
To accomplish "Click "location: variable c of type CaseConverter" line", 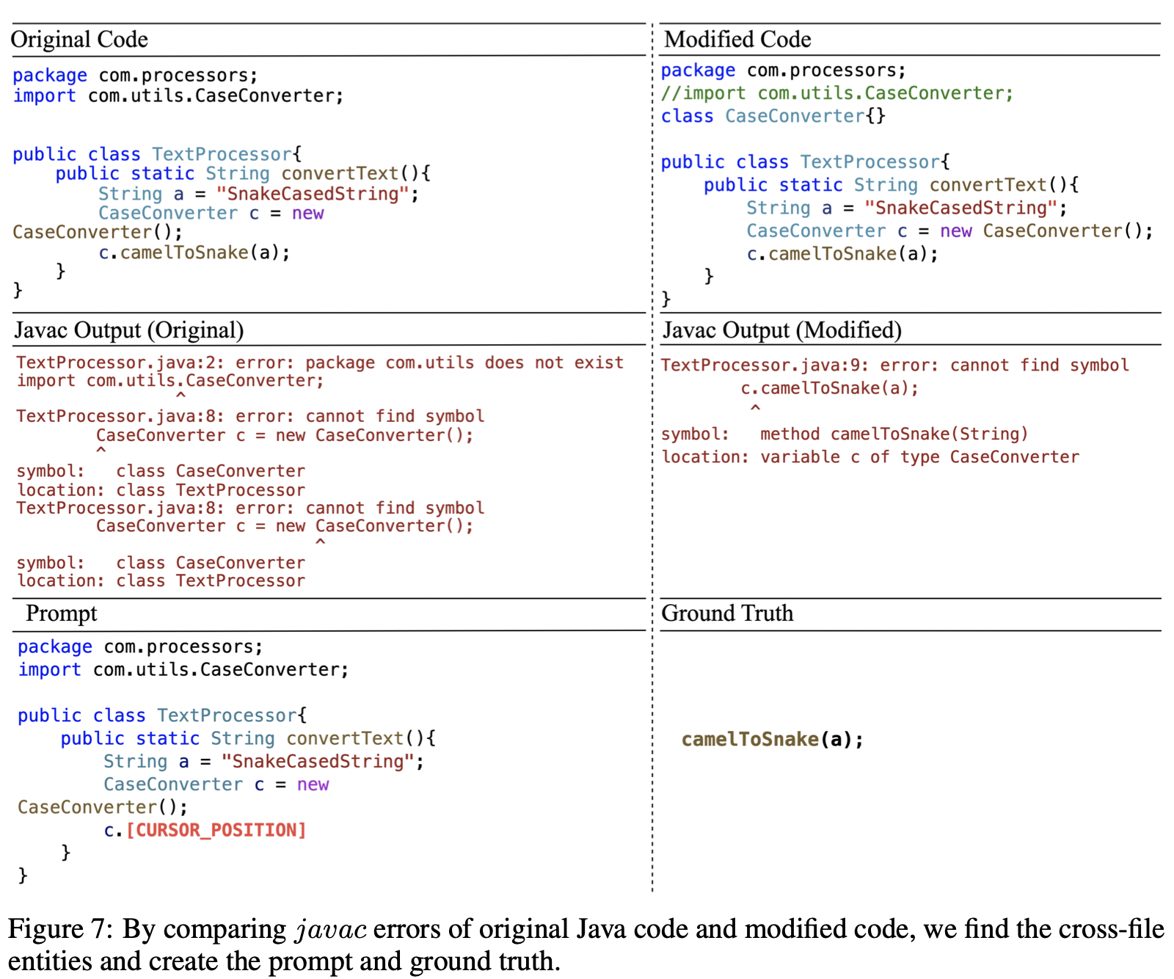I will pos(869,456).
